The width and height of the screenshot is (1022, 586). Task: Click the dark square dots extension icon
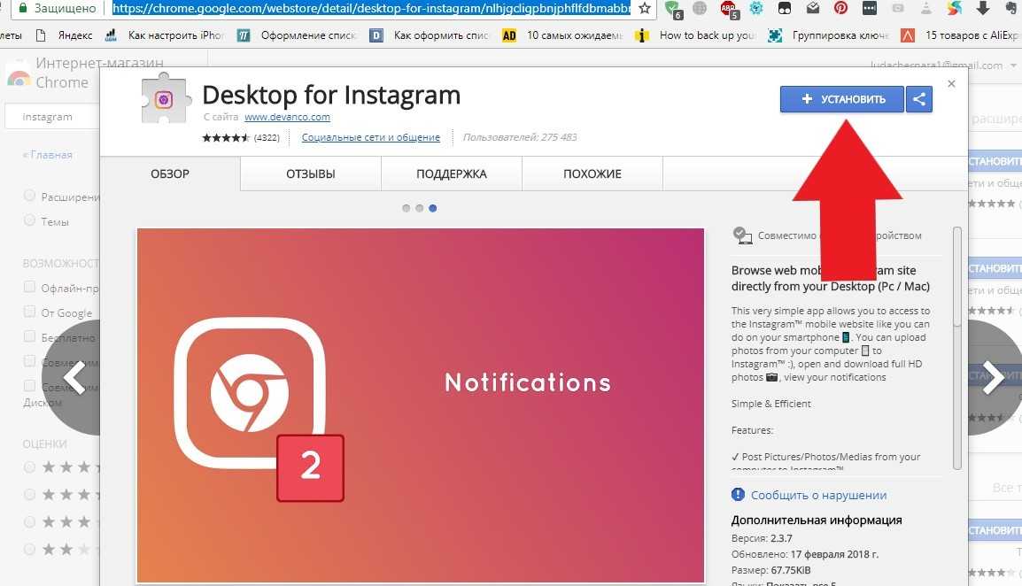[870, 9]
